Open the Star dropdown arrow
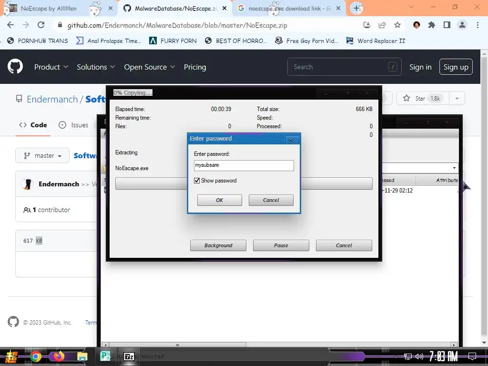 [457, 98]
